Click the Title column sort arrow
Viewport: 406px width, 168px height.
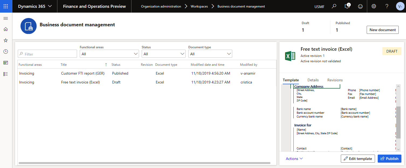(x=106, y=65)
